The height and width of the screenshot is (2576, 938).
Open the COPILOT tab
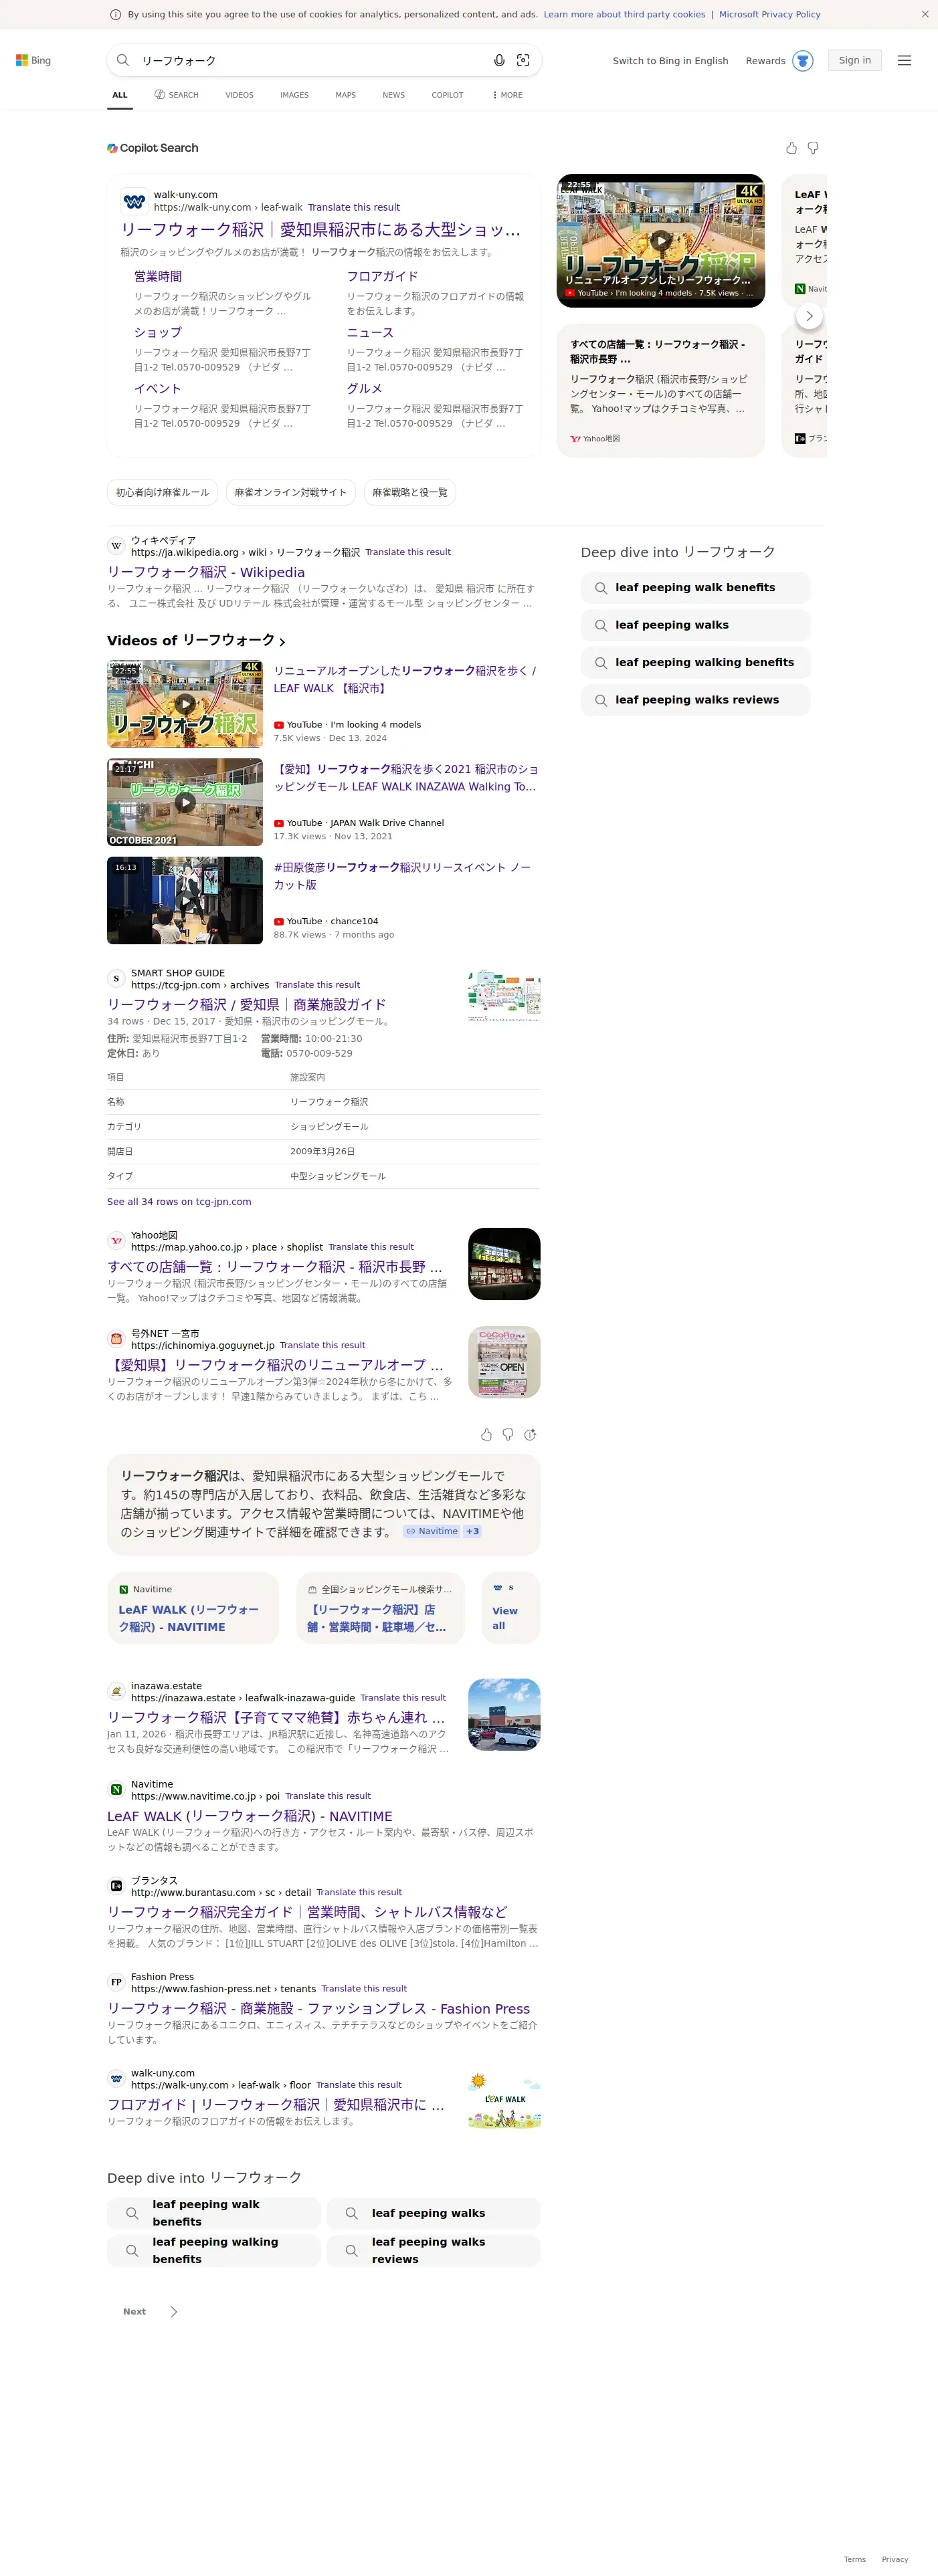(x=447, y=95)
